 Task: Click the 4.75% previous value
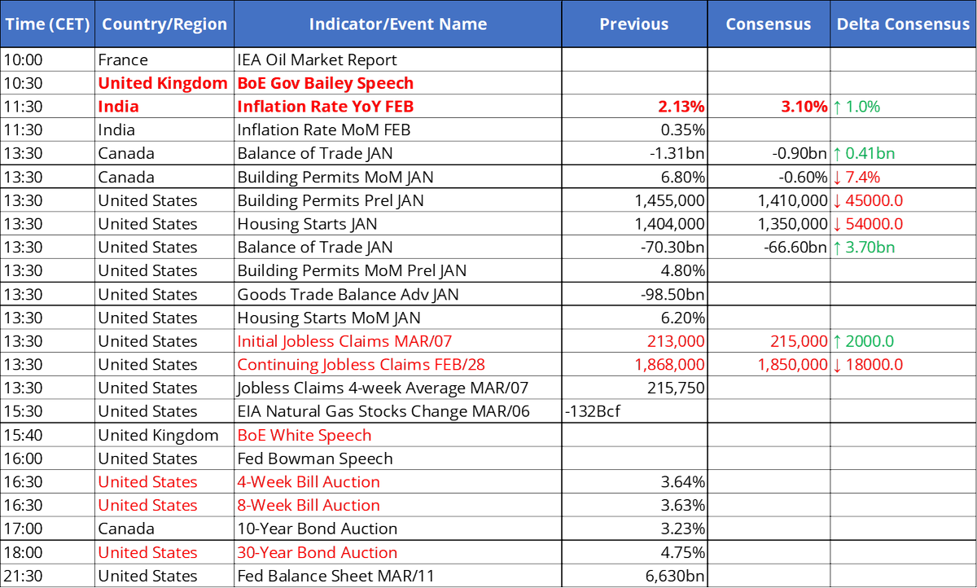(x=634, y=552)
